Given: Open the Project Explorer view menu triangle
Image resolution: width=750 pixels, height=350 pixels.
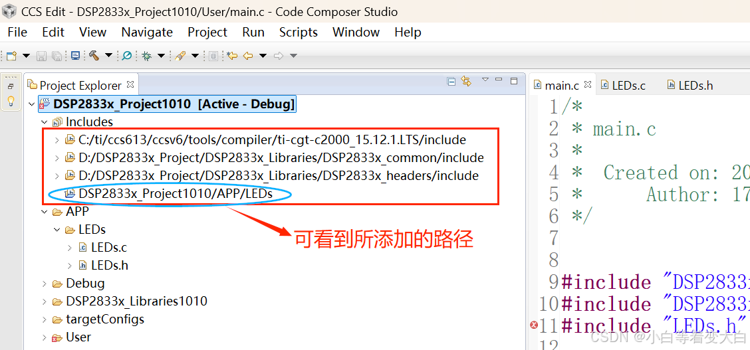Looking at the screenshot, I should point(485,80).
